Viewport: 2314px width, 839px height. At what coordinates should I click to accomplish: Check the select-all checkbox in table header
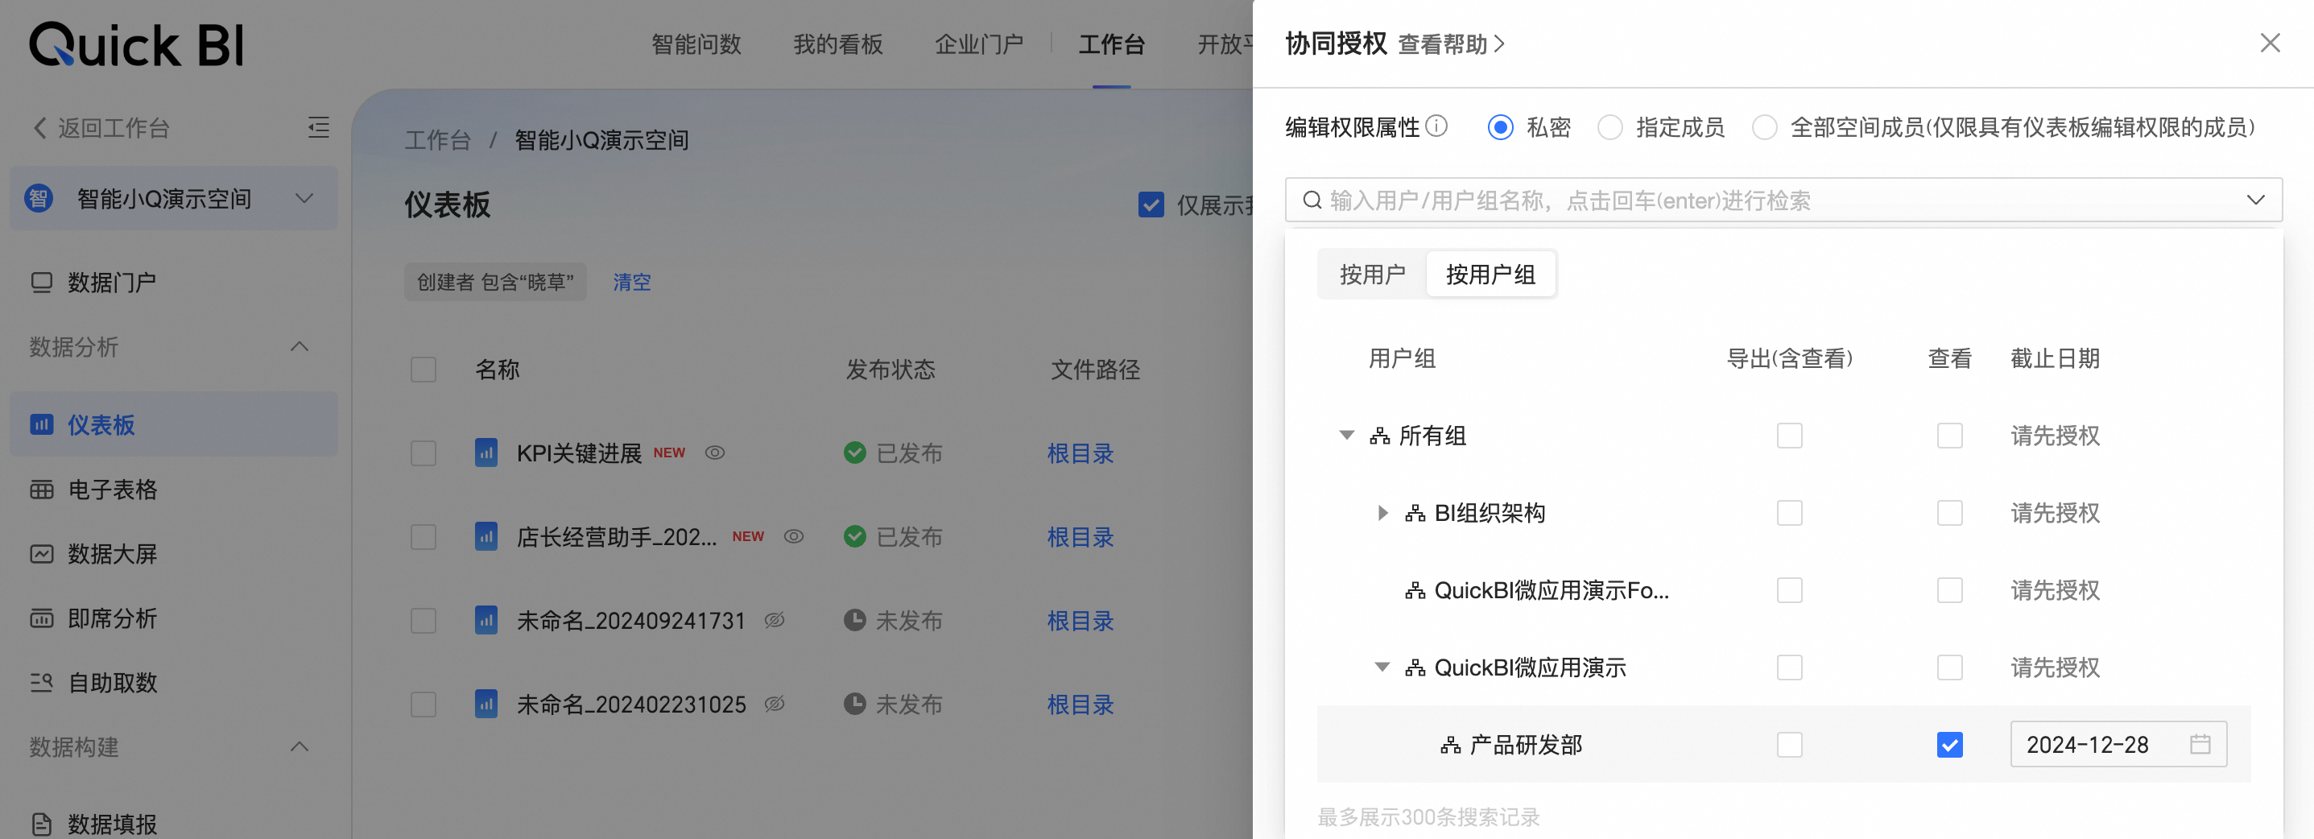click(423, 370)
